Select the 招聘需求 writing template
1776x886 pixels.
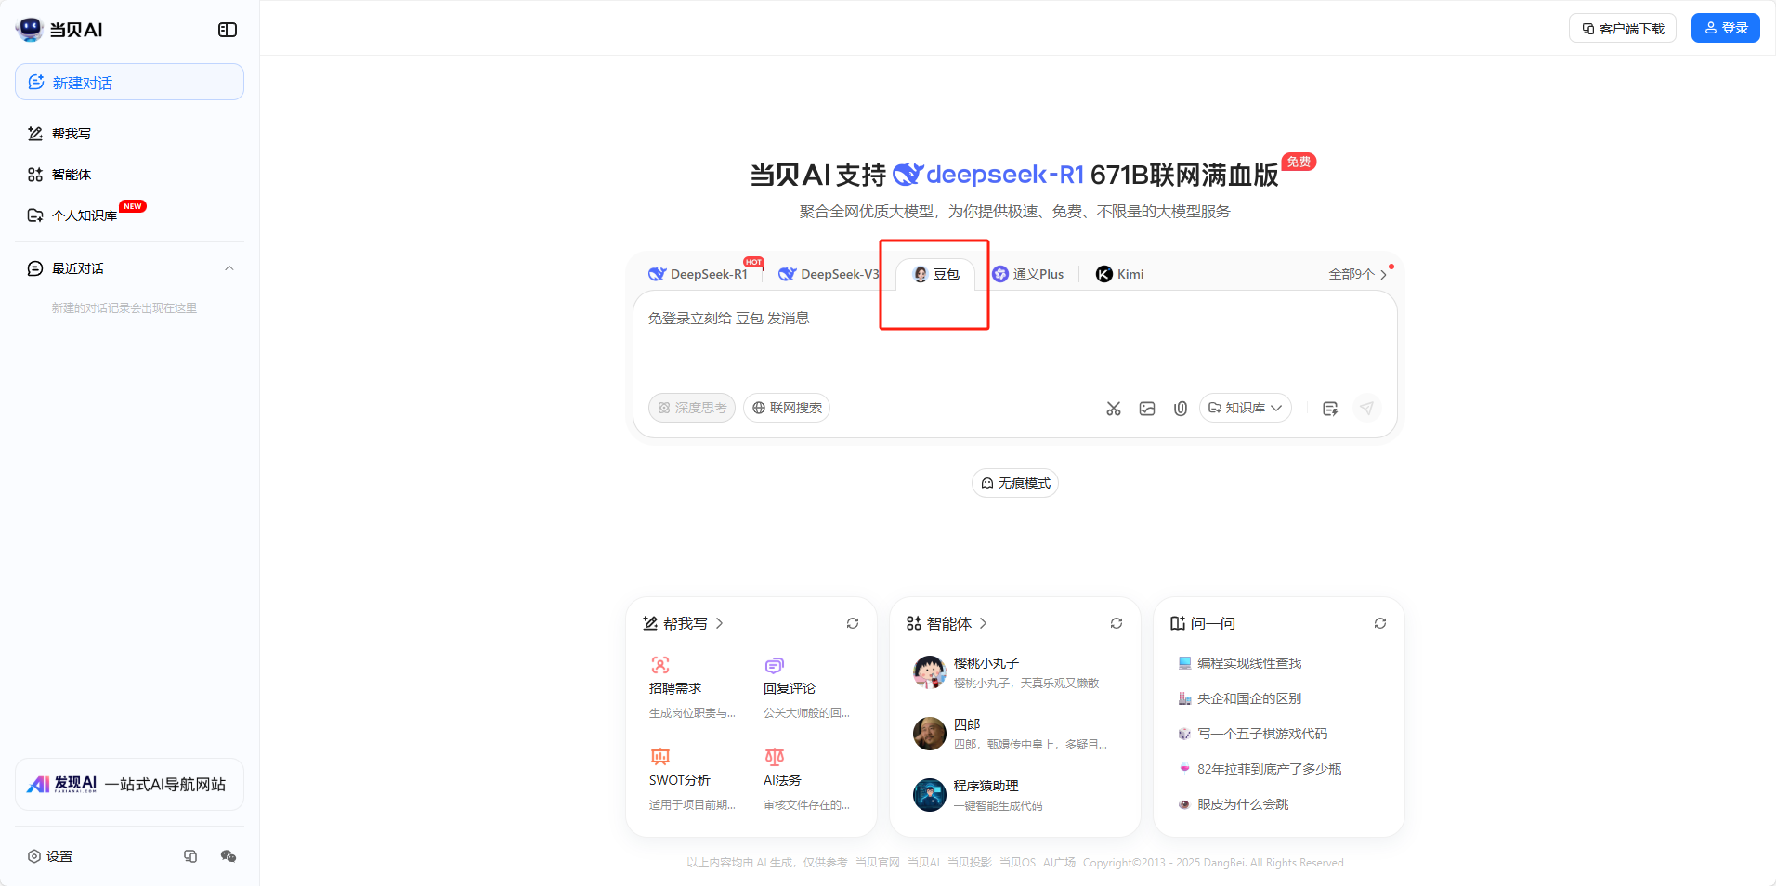pos(692,687)
